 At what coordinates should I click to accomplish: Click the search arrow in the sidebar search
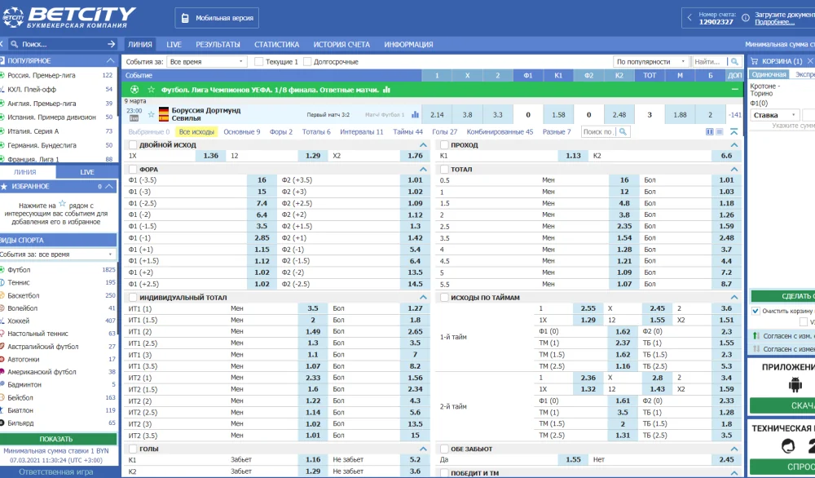click(x=110, y=44)
